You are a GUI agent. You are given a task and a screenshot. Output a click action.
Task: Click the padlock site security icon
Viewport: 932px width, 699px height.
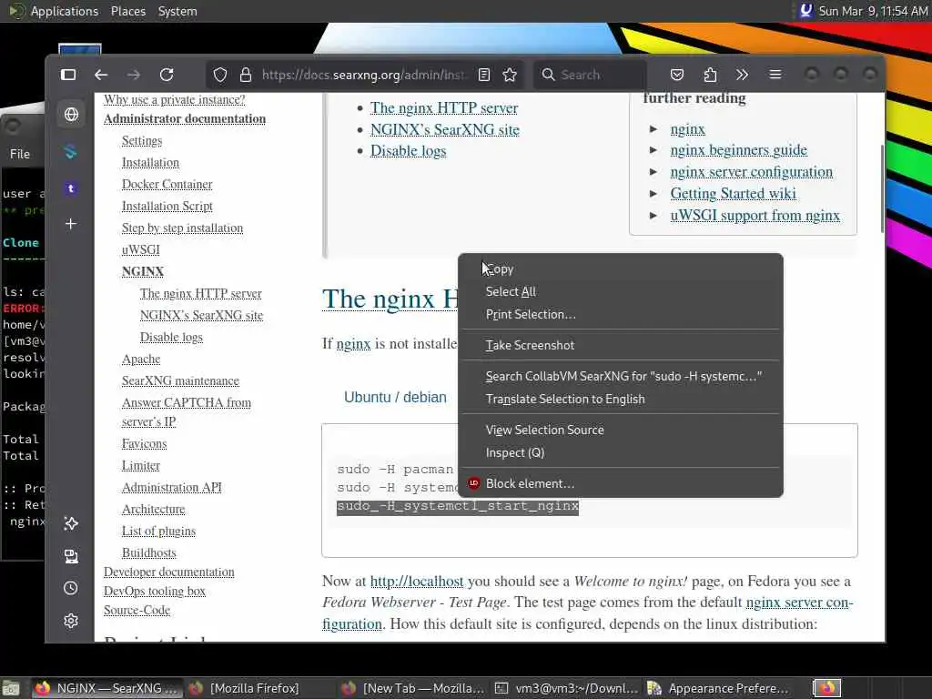point(246,75)
